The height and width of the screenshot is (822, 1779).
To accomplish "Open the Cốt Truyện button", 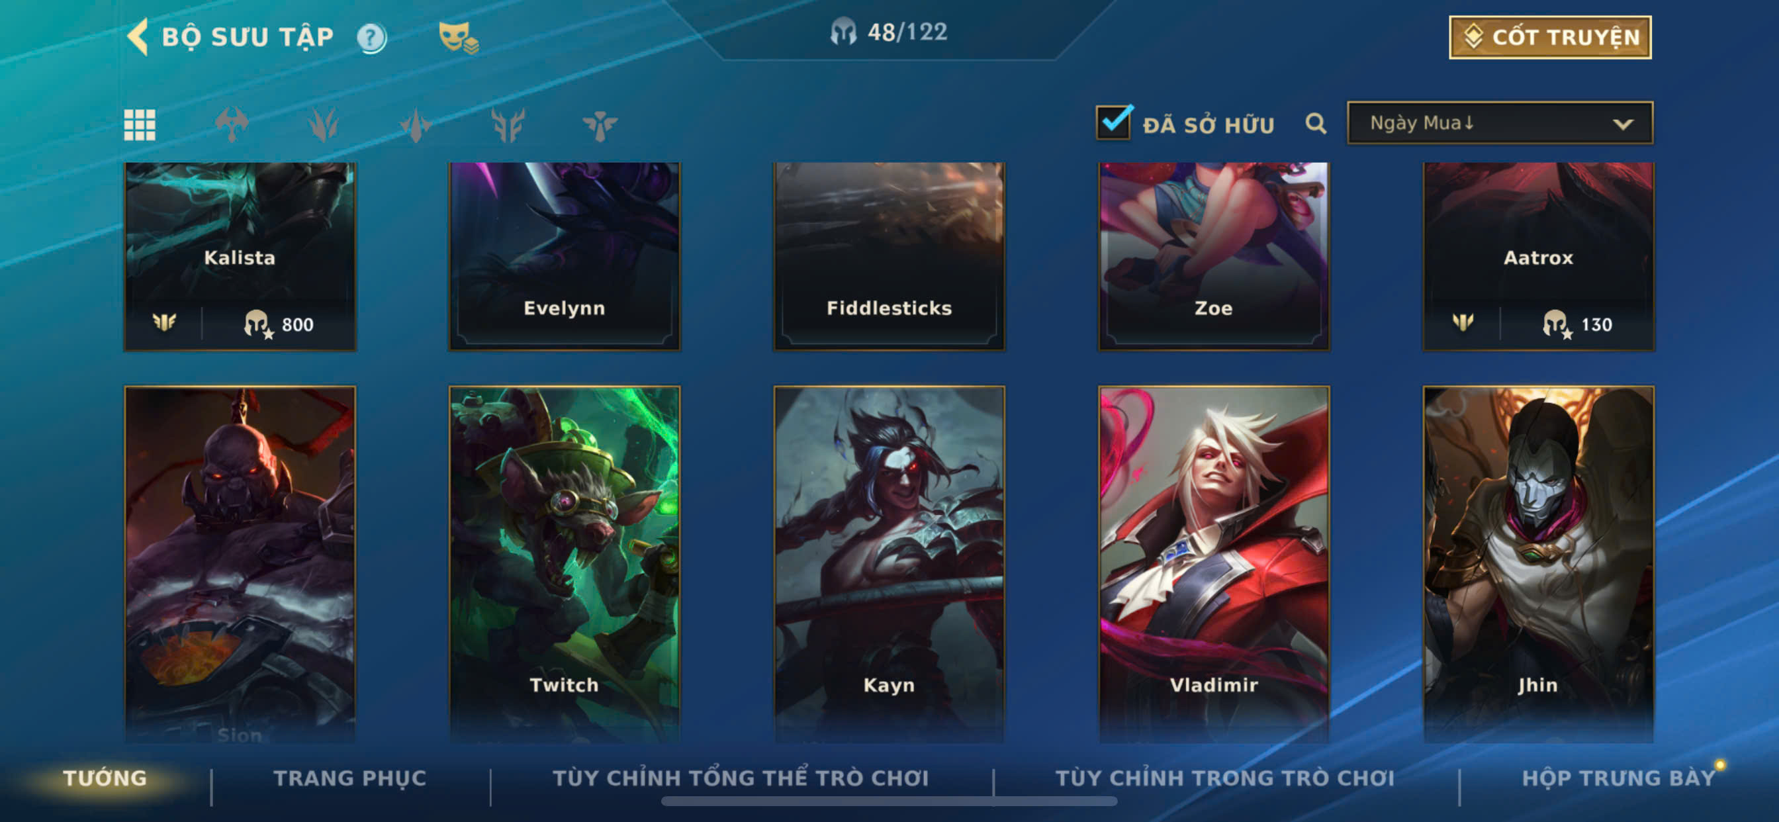I will [1550, 37].
